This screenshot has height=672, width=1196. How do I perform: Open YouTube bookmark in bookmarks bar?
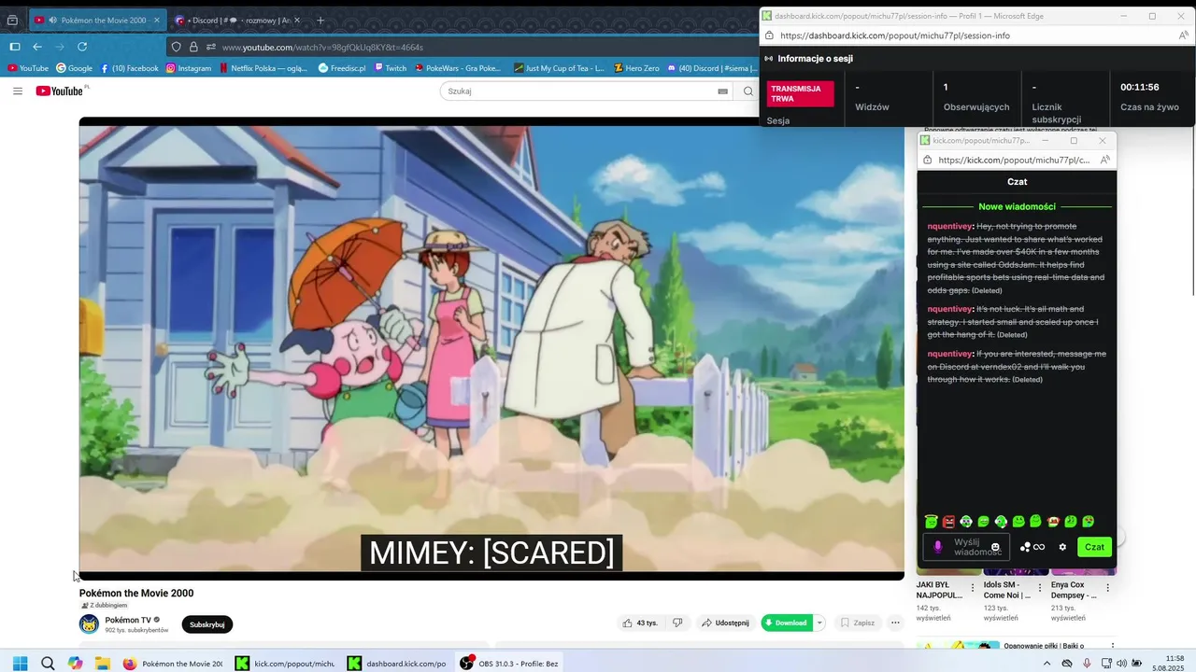pos(28,68)
